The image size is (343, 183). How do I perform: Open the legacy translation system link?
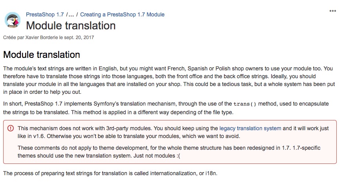(250, 128)
